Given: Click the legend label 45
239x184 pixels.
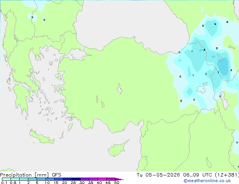Looking at the screenshot, I should click(108, 182).
